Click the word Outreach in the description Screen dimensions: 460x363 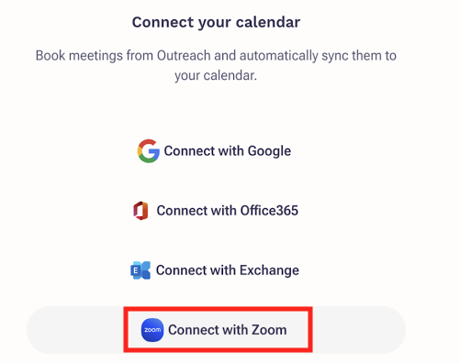(x=184, y=56)
